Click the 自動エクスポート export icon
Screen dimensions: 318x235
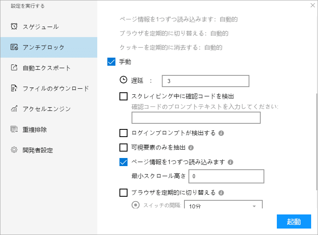[x=14, y=67]
